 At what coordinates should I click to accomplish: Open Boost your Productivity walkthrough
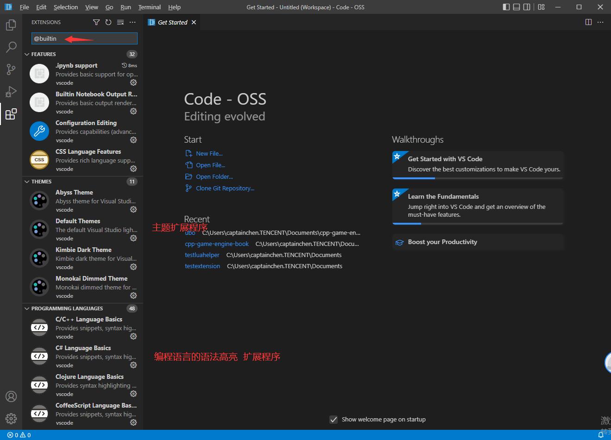point(478,242)
